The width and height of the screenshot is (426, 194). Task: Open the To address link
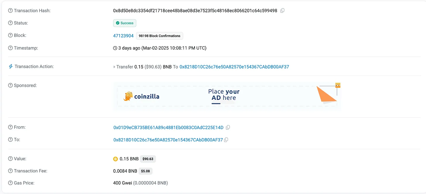pyautogui.click(x=168, y=140)
